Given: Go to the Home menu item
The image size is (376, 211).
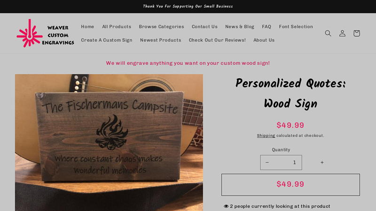Looking at the screenshot, I should 87,27.
